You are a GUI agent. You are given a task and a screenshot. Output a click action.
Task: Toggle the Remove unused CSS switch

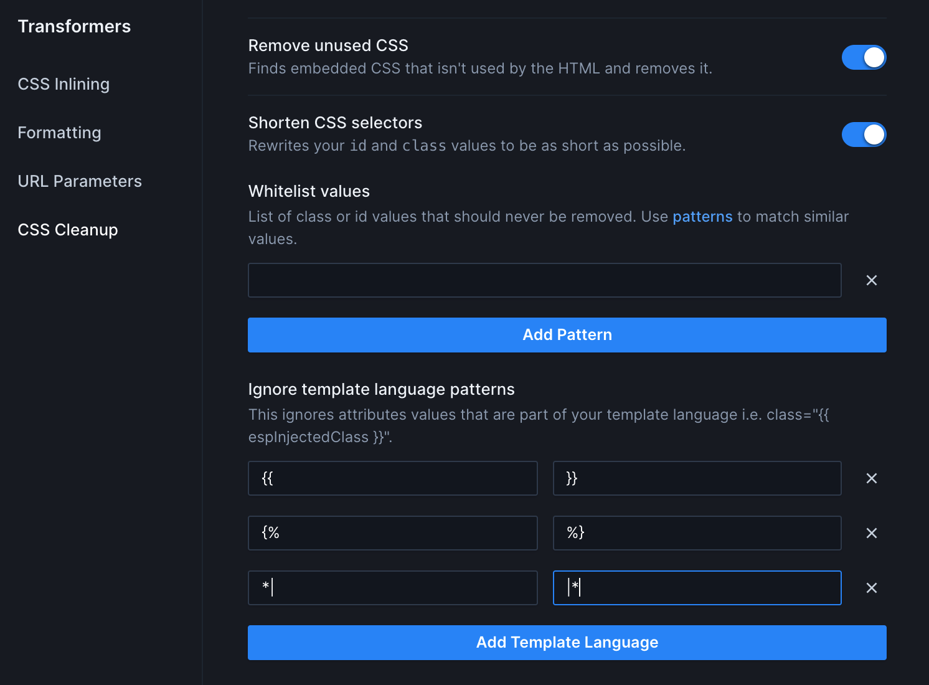[x=864, y=57]
